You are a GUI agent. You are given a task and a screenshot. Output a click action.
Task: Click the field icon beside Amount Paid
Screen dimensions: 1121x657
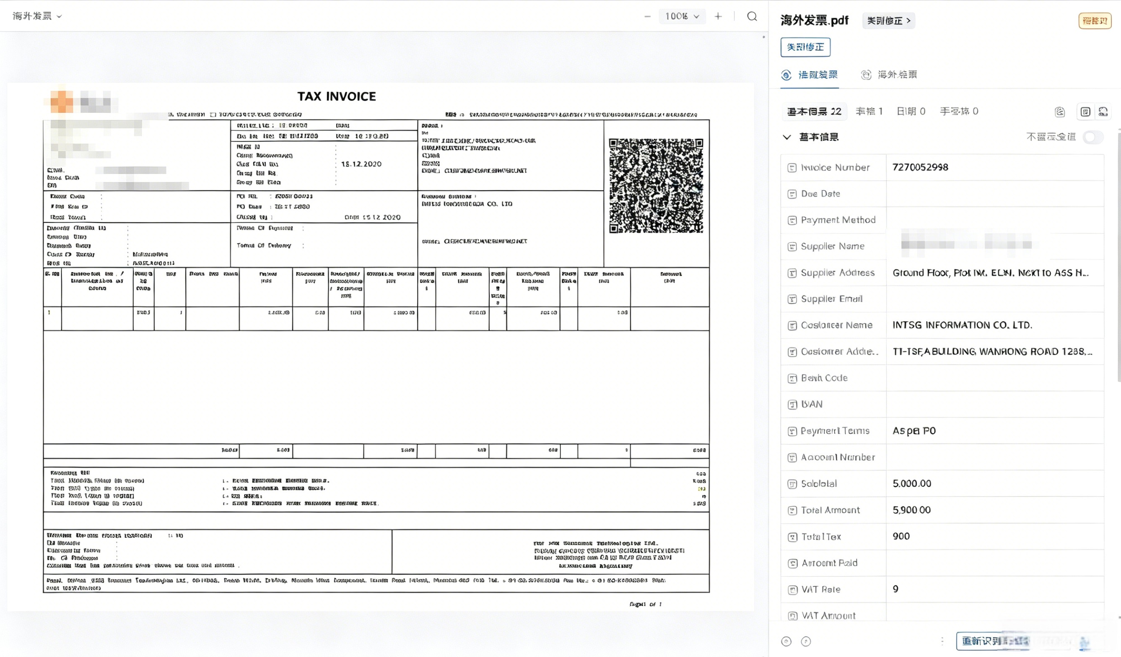(x=792, y=563)
